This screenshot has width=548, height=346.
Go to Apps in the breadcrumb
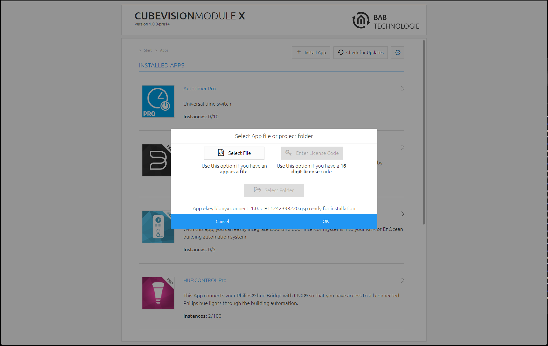164,50
